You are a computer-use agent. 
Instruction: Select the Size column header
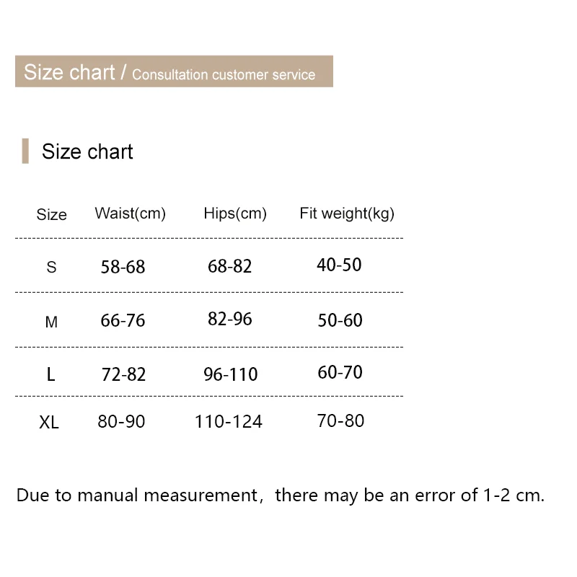coord(51,214)
